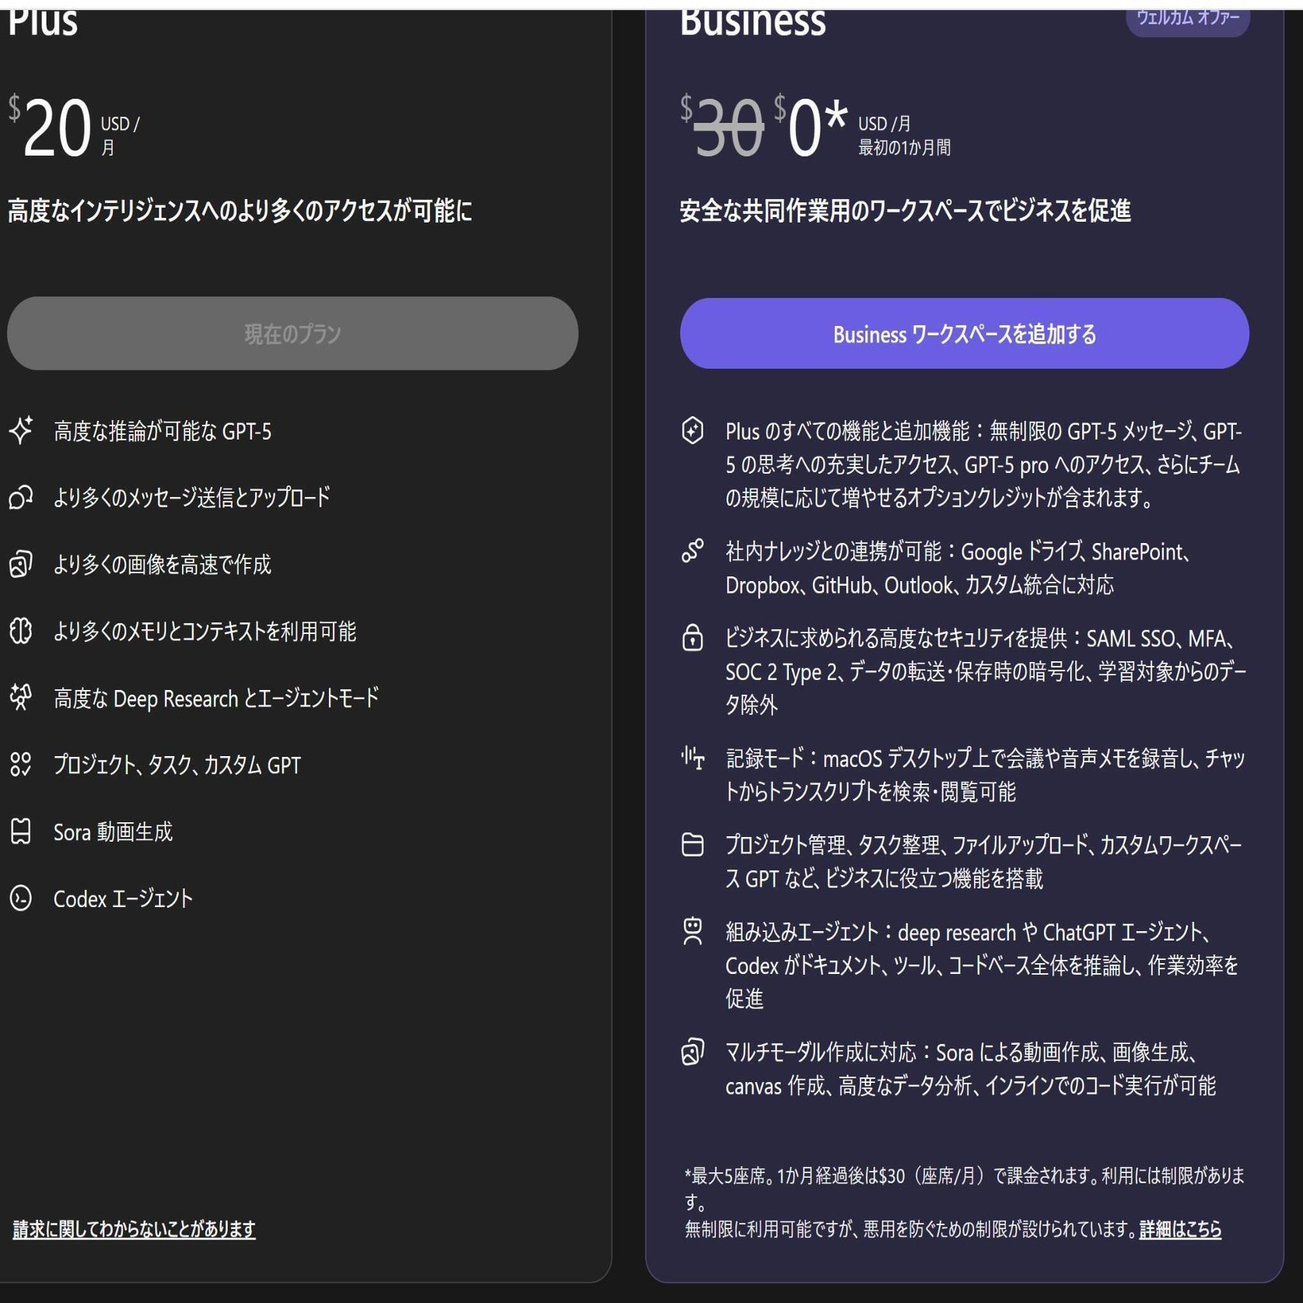This screenshot has height=1303, width=1303.
Task: Click the Deep Research icon in the Plus list
Action: pyautogui.click(x=21, y=698)
